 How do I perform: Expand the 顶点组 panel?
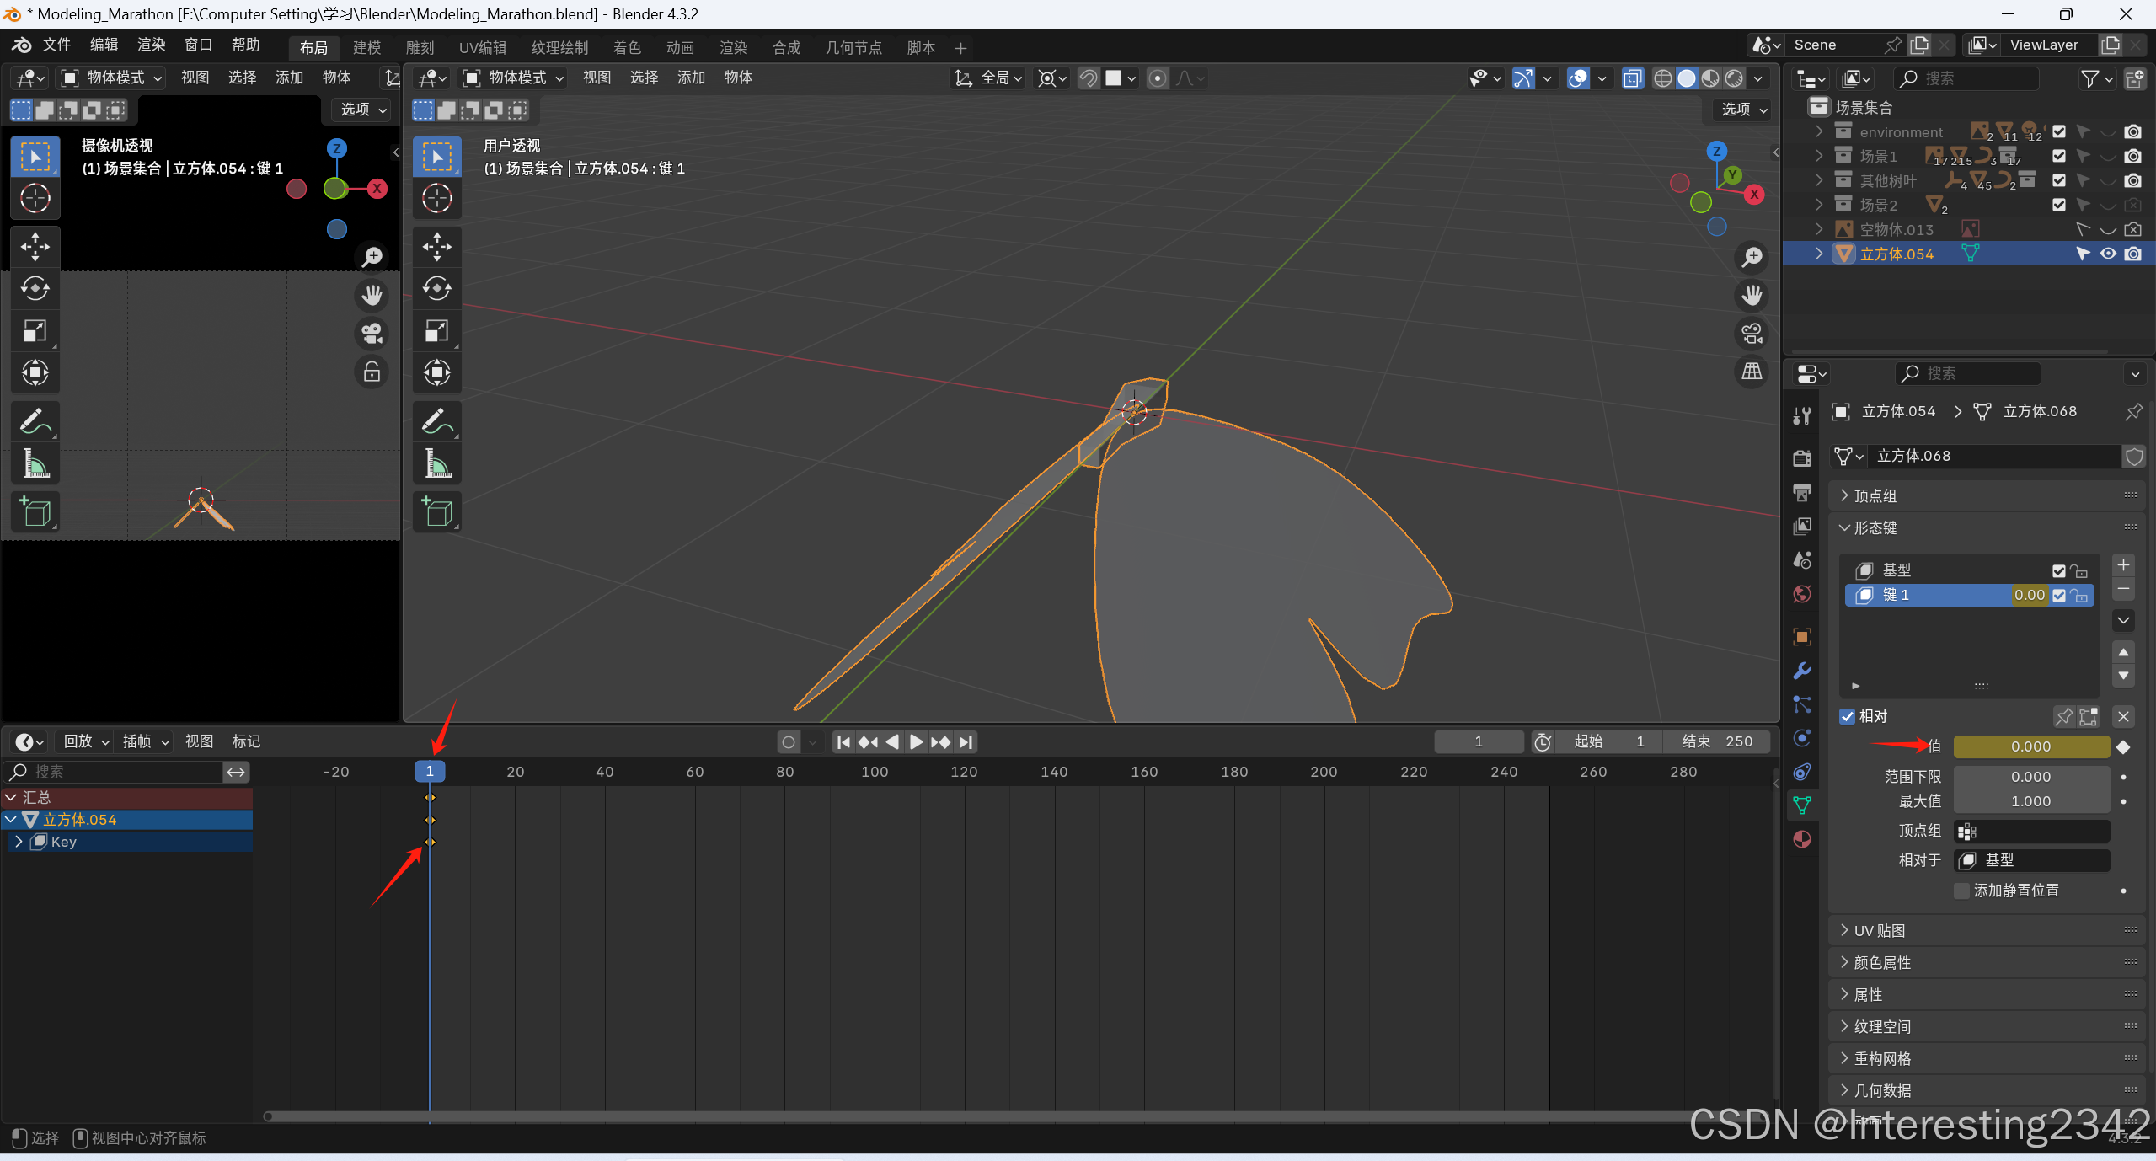[x=1875, y=495]
